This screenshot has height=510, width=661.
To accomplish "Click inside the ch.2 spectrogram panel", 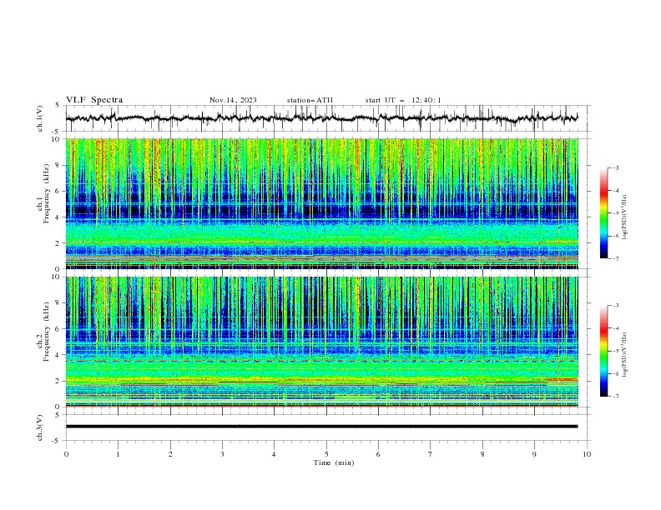I will [x=322, y=342].
